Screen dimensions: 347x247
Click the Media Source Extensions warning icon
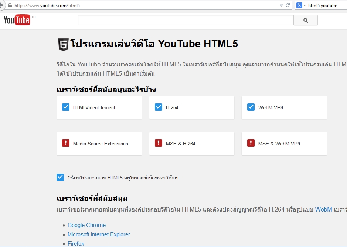[x=66, y=143]
